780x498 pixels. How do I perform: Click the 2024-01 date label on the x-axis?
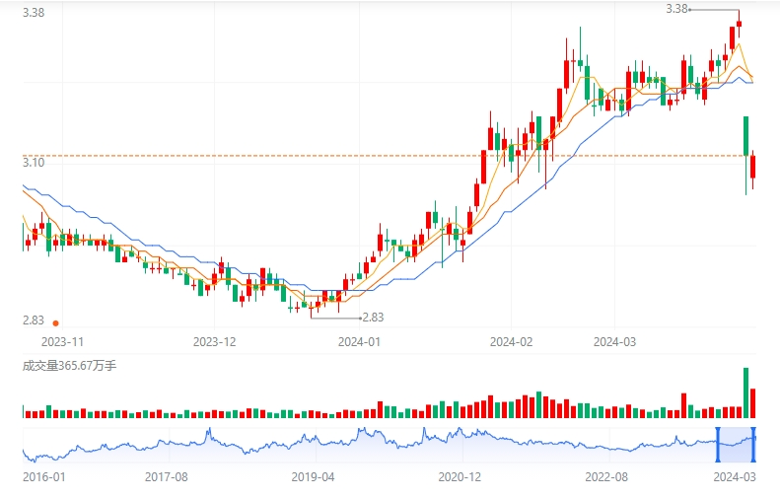click(x=359, y=342)
